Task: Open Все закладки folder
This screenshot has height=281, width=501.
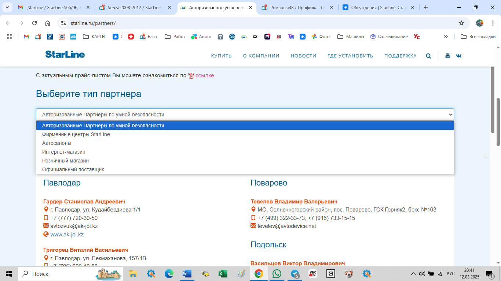Action: coord(478,37)
